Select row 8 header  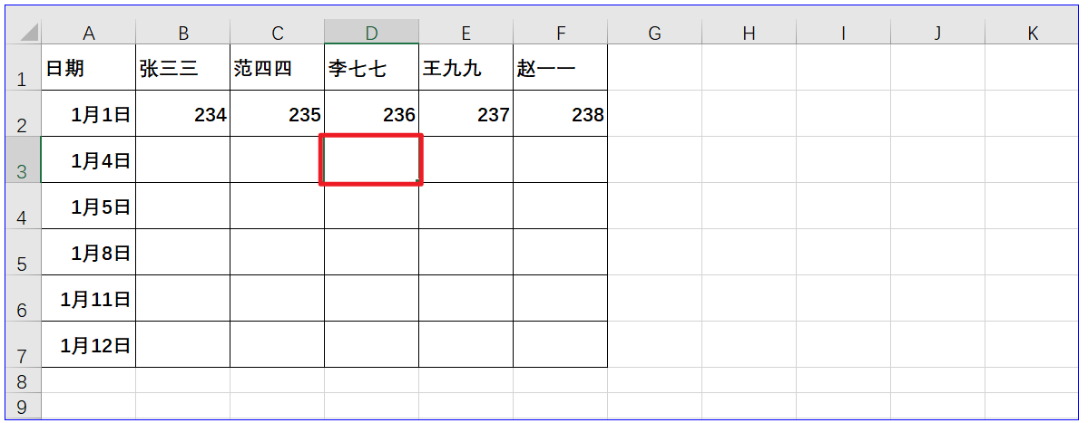tap(23, 380)
